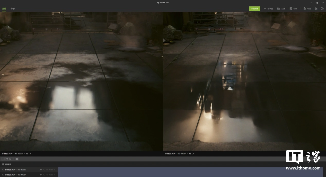Image resolution: width=326 pixels, height=177 pixels.
Task: Switch to the Split screen (分屏) tab
Action: 13,8
